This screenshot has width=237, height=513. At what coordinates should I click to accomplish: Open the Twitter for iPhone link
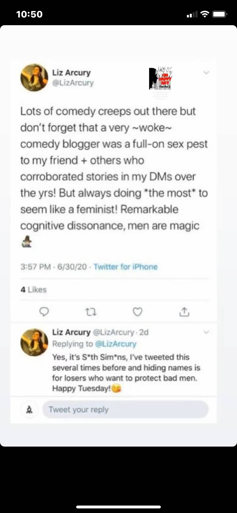tap(126, 267)
